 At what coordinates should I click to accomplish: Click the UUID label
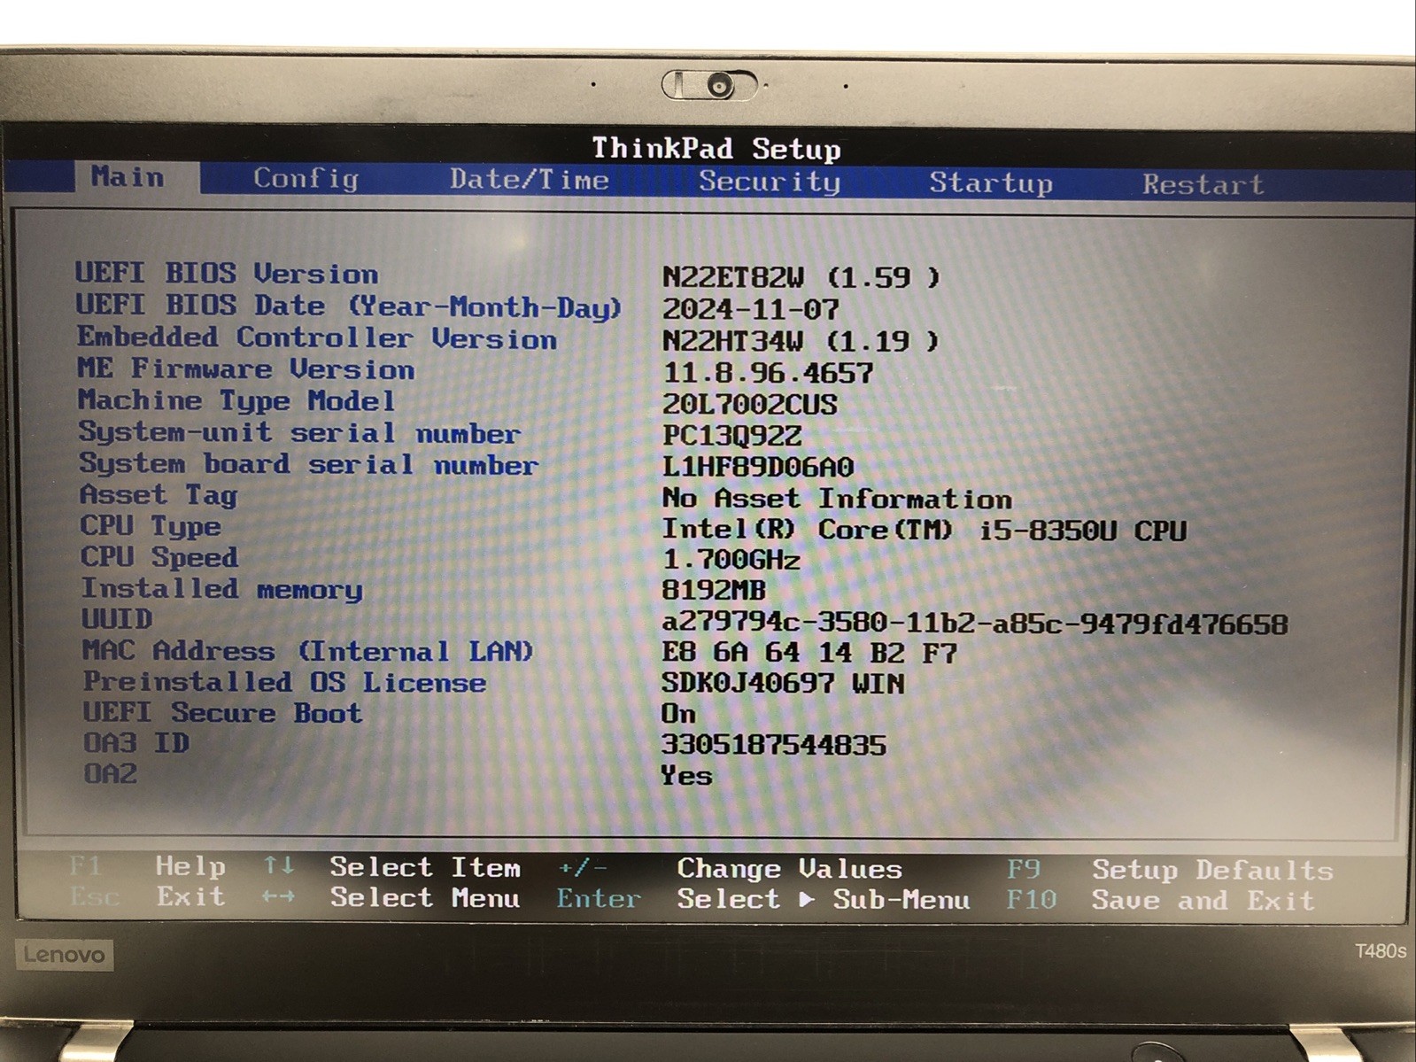click(x=117, y=618)
